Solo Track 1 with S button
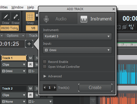The height and width of the screenshot is (104, 137). (36, 58)
